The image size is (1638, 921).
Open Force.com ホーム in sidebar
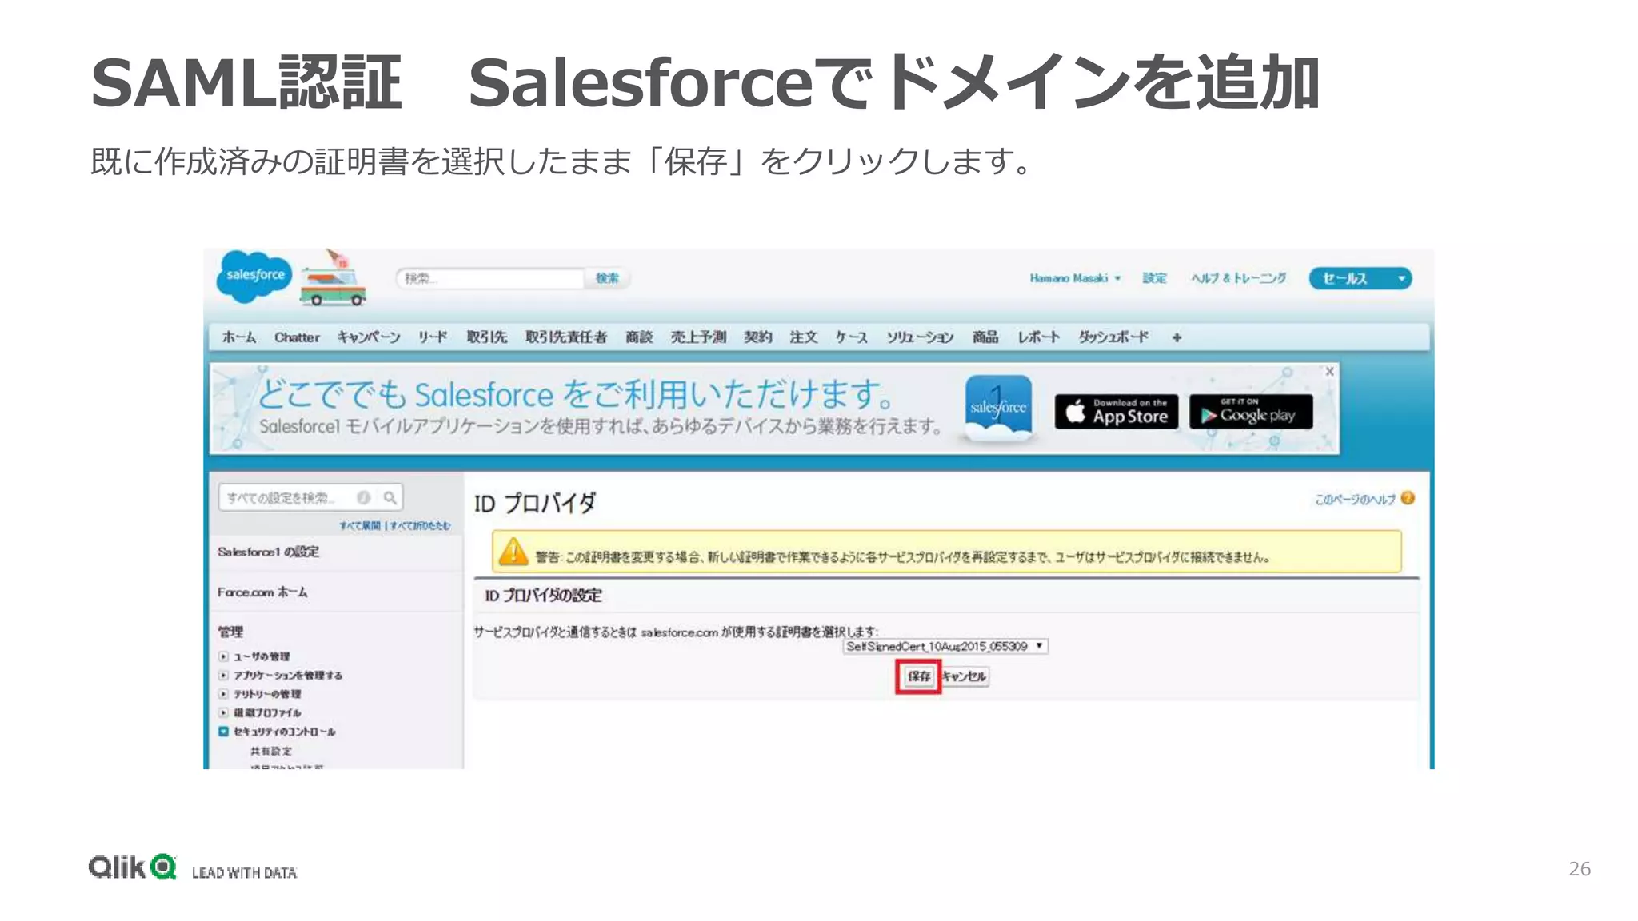262,592
